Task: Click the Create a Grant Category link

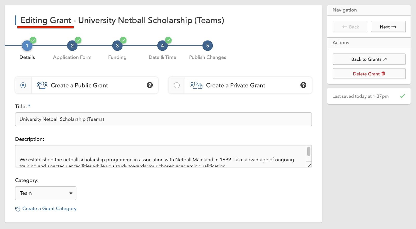Action: coord(49,208)
